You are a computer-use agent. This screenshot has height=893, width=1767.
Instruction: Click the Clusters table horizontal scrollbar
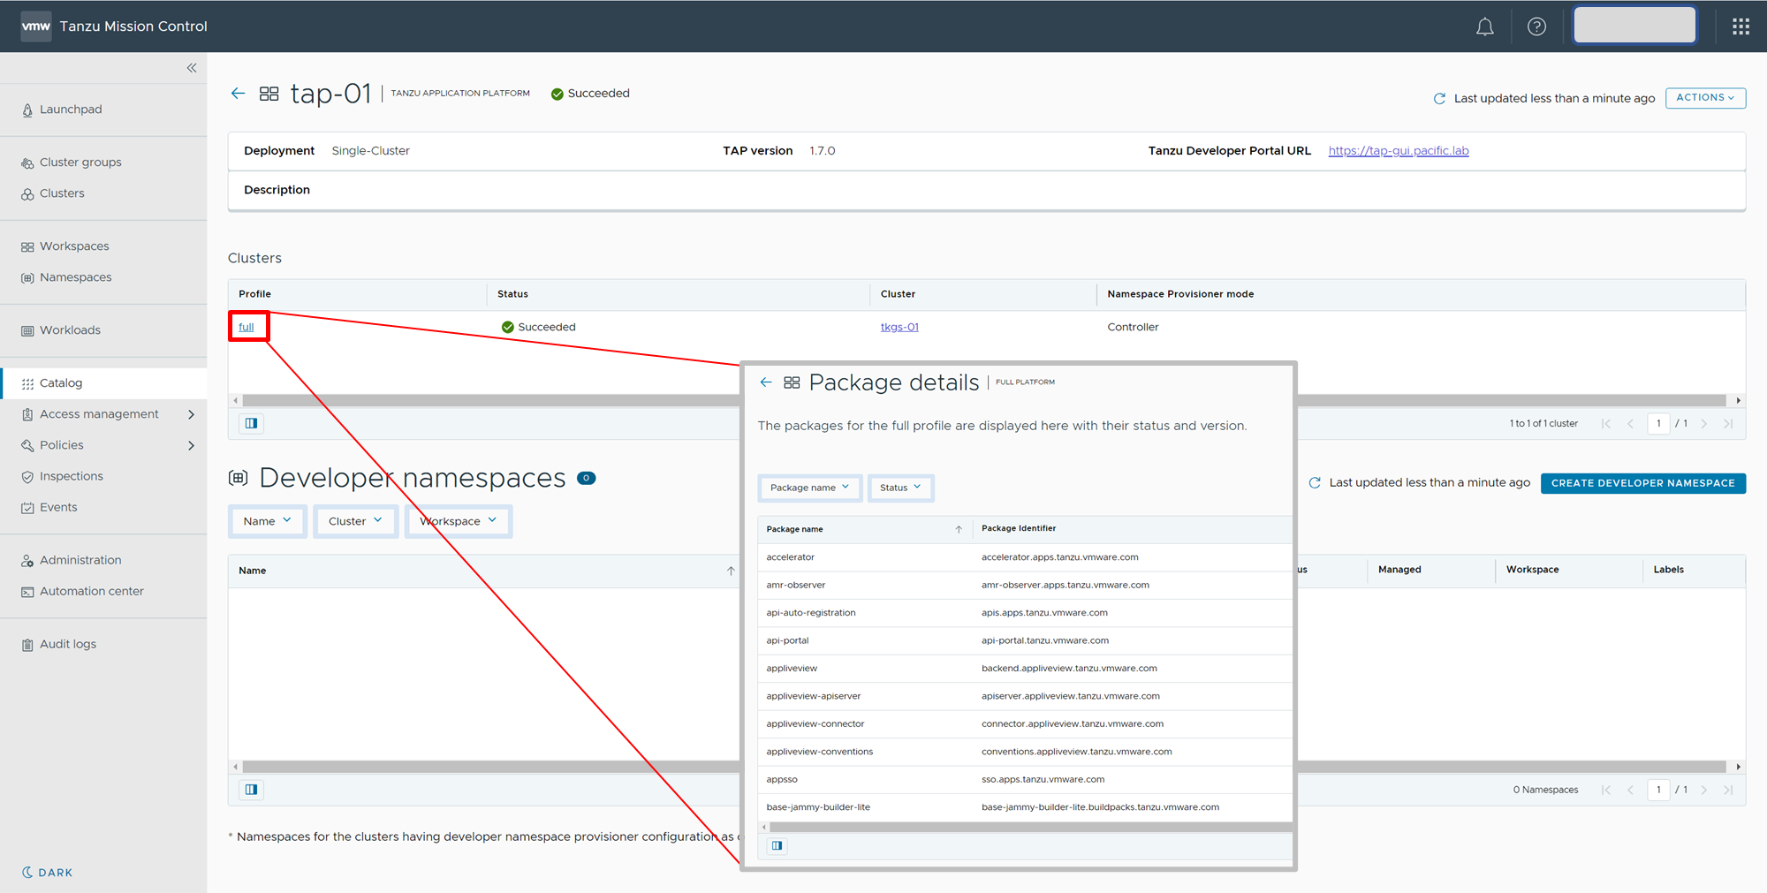[486, 400]
